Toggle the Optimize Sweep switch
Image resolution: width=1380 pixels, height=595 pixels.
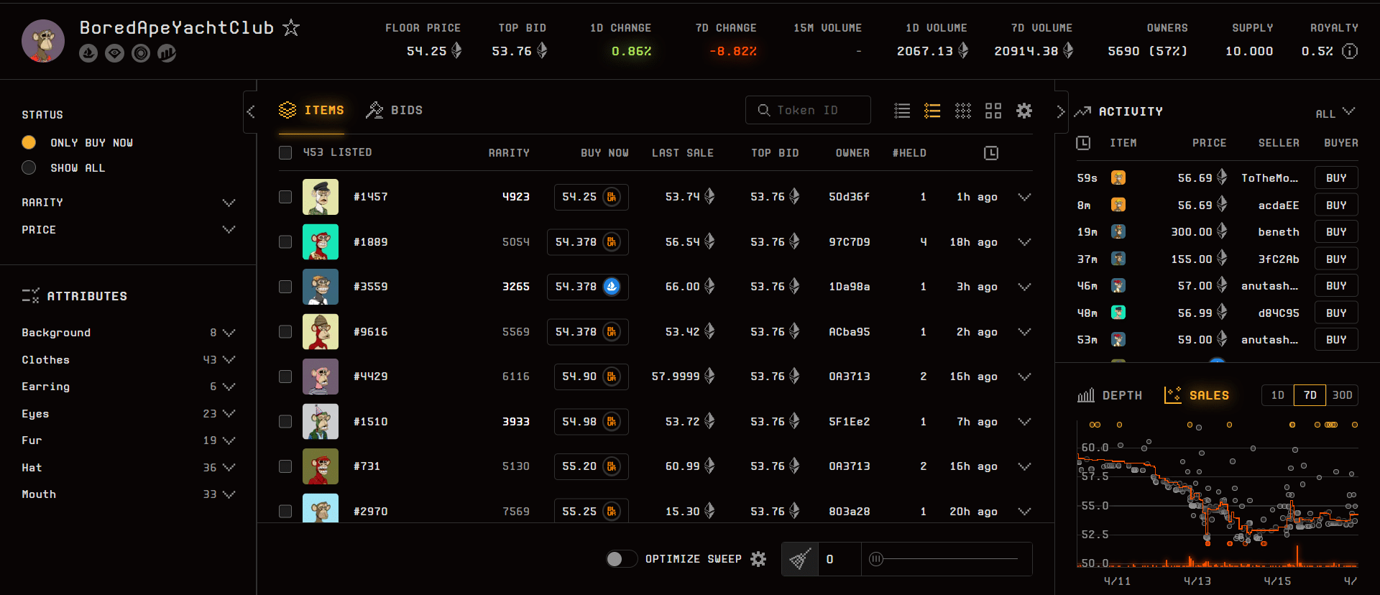(621, 559)
